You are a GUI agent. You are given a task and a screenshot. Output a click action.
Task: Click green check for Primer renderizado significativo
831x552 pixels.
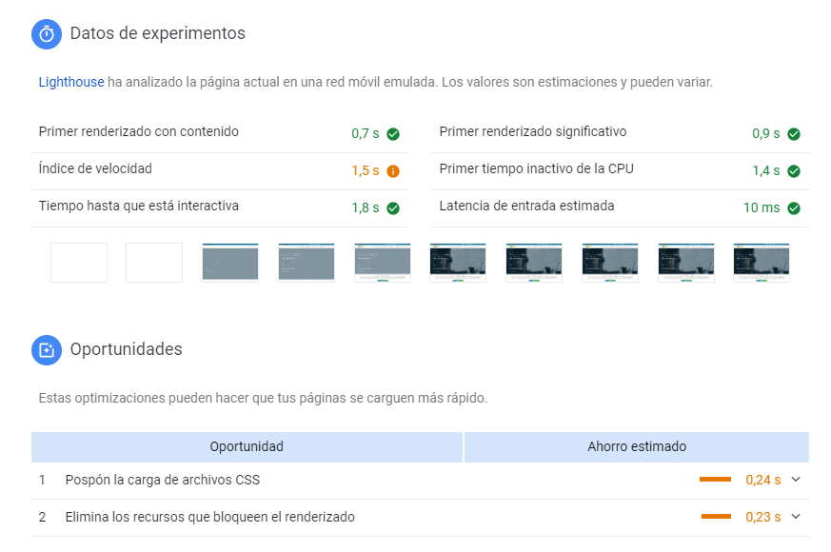pyautogui.click(x=793, y=134)
